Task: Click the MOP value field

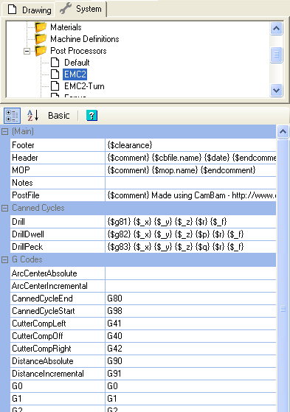Action: (x=190, y=170)
